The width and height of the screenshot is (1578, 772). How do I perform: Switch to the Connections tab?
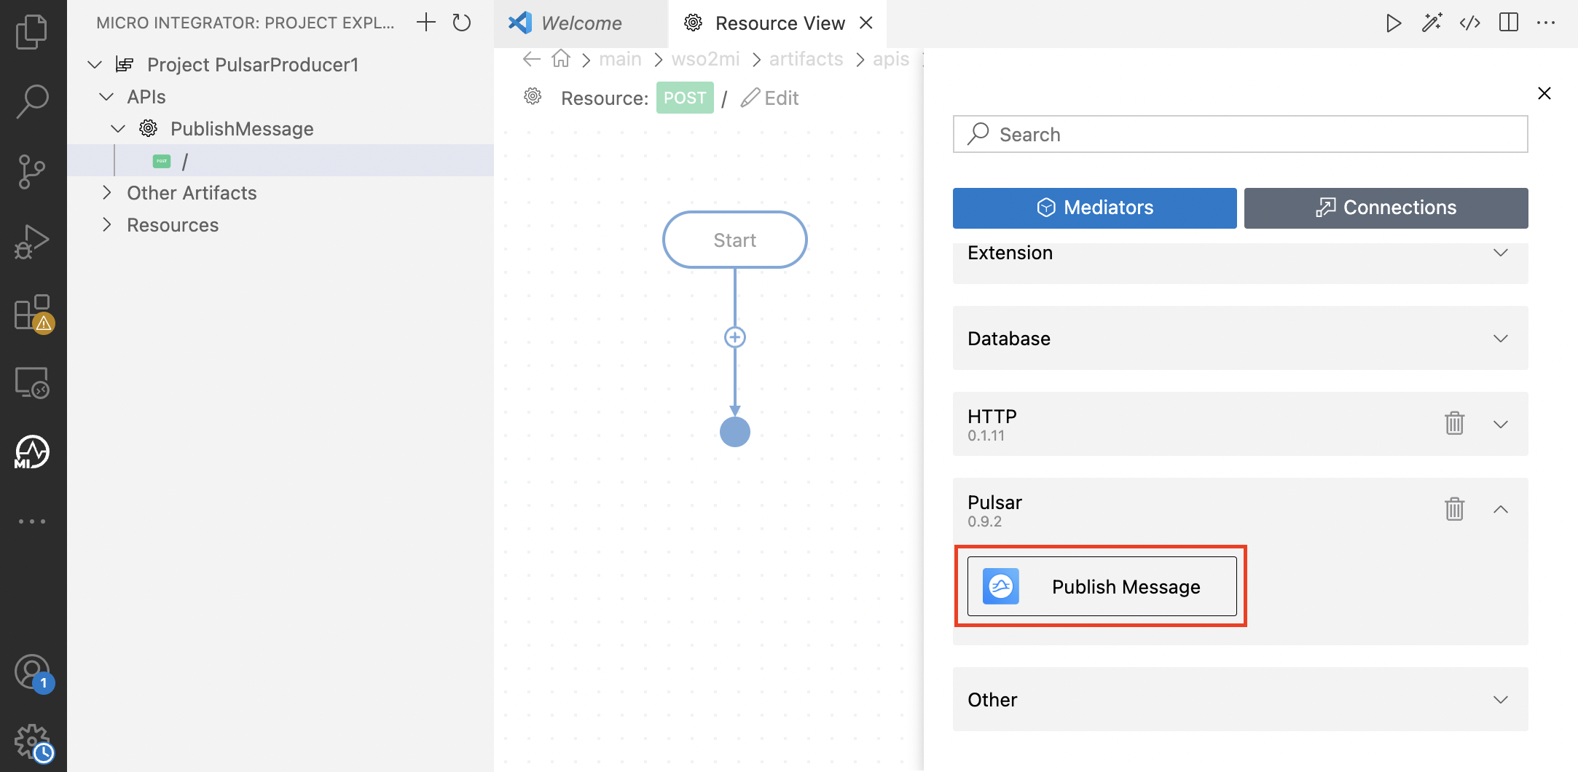coord(1386,208)
